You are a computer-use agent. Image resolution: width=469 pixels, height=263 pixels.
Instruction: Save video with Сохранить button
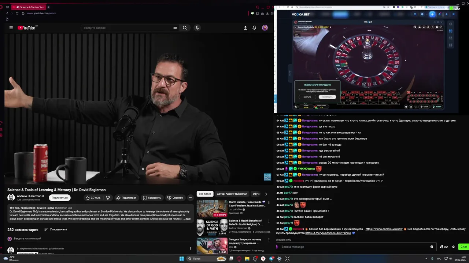(x=152, y=198)
